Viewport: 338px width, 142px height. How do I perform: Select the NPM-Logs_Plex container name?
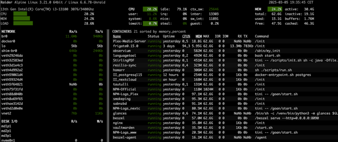125,94
